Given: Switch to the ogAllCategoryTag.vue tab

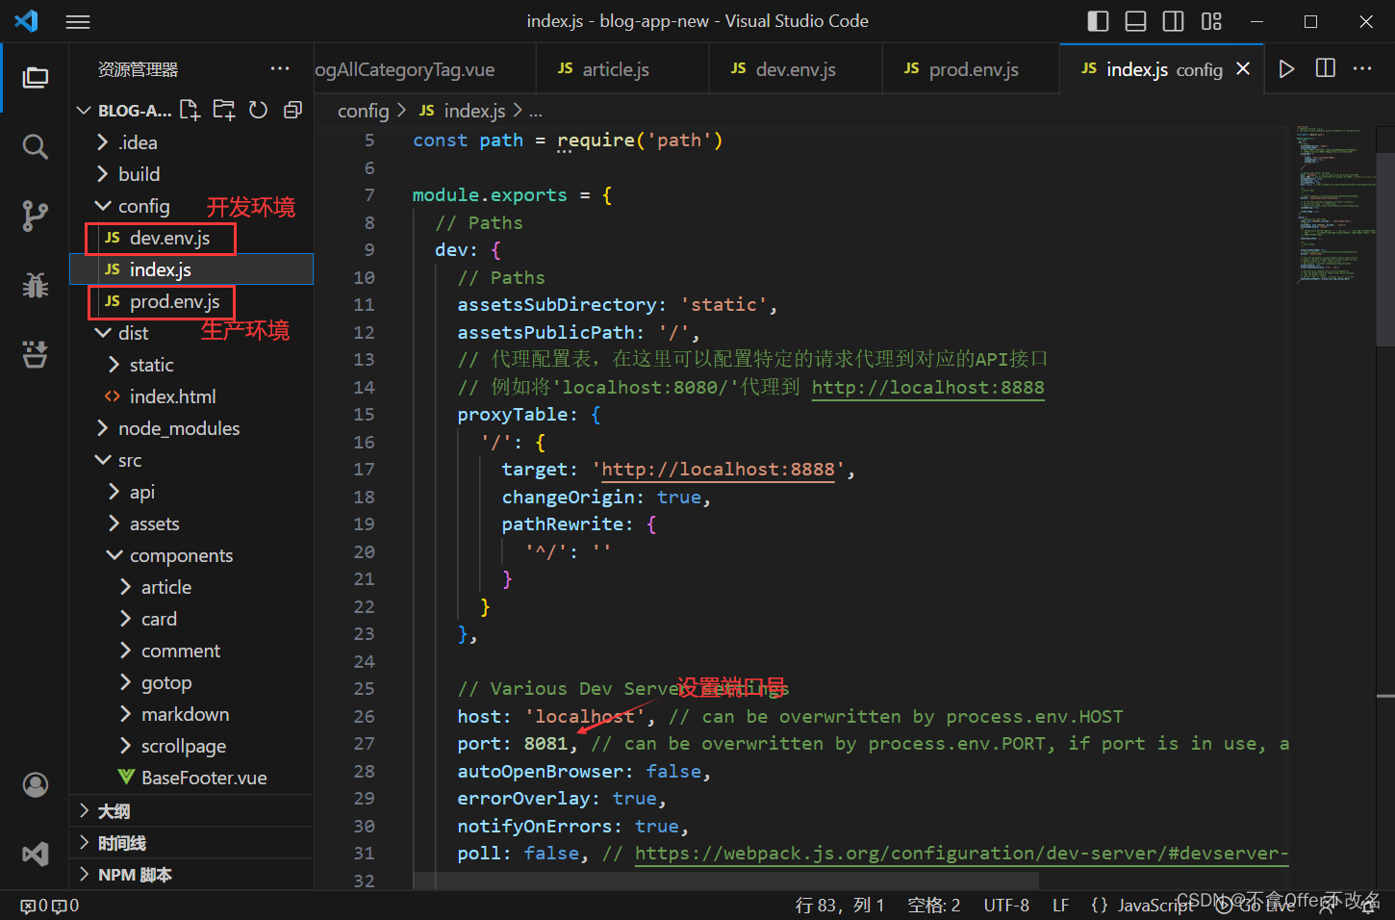Looking at the screenshot, I should click(x=424, y=68).
